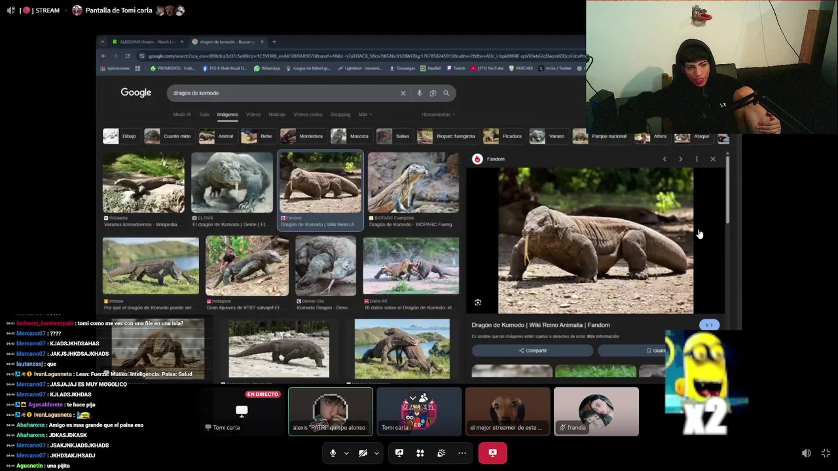
Task: Open the Twitch bookmark
Action: [x=456, y=68]
